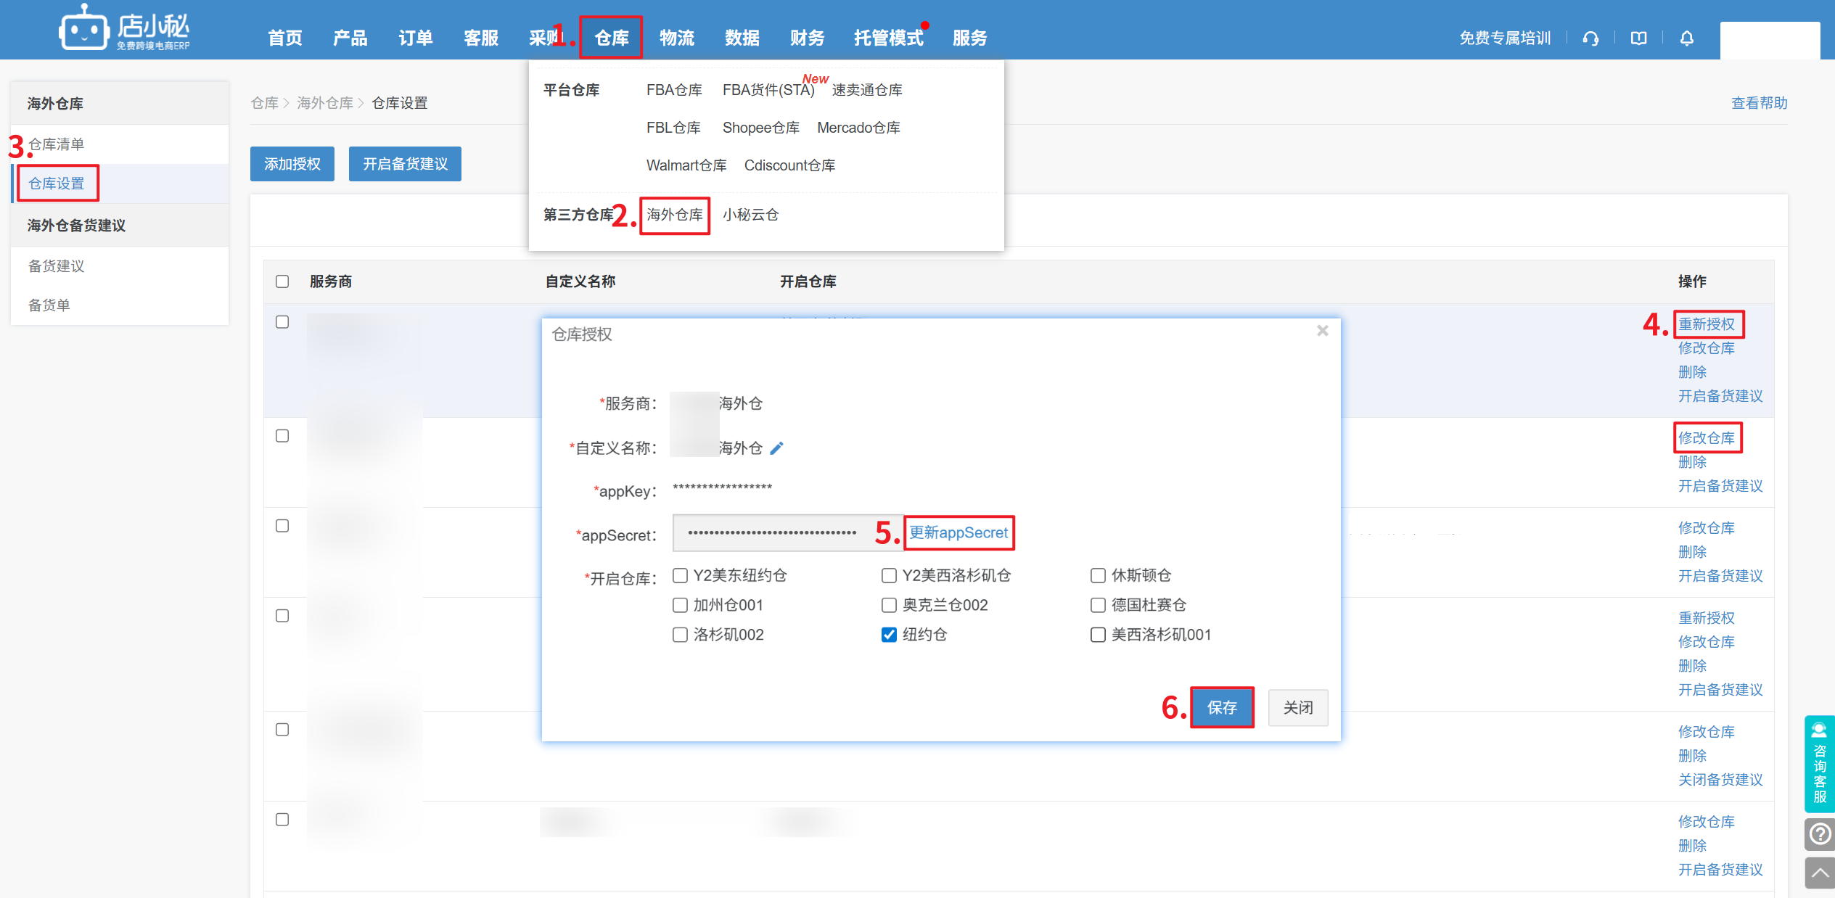Check the 德国杜赛仓 warehouse option
Image resolution: width=1835 pixels, height=898 pixels.
pyautogui.click(x=1098, y=605)
